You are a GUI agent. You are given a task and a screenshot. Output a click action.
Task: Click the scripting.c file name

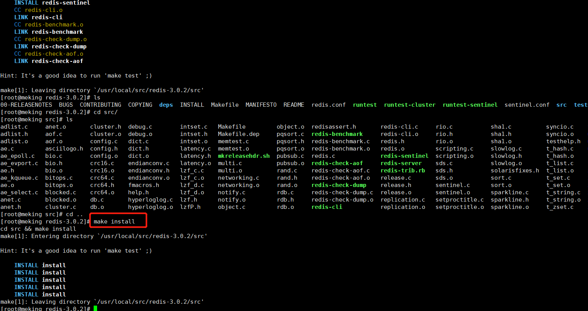tap(454, 149)
